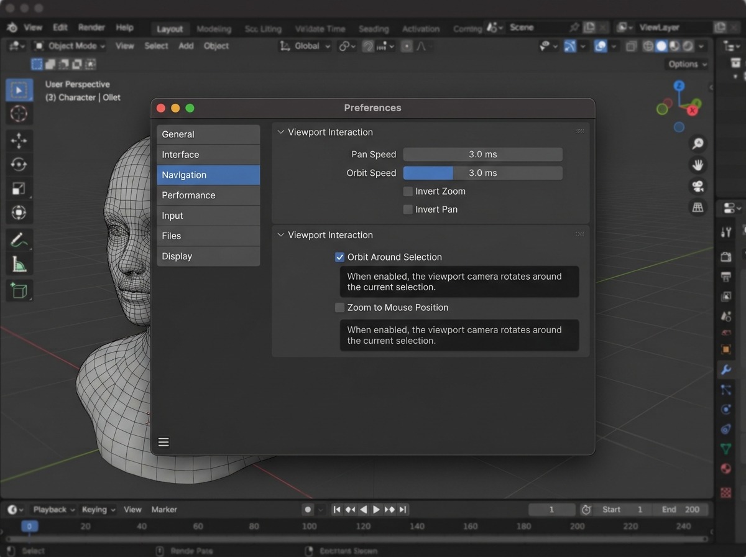Open the Modifiers wrench tab
746x557 pixels.
point(726,370)
